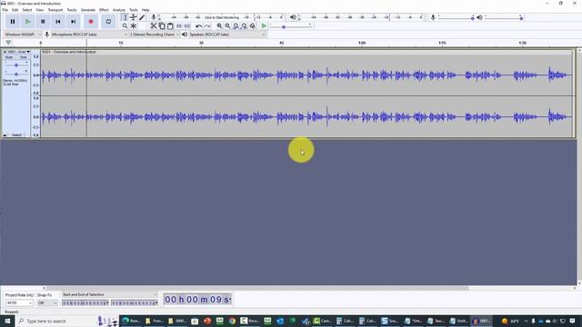Stop playback with the Stop button
This screenshot has height=327, width=582.
tap(43, 22)
